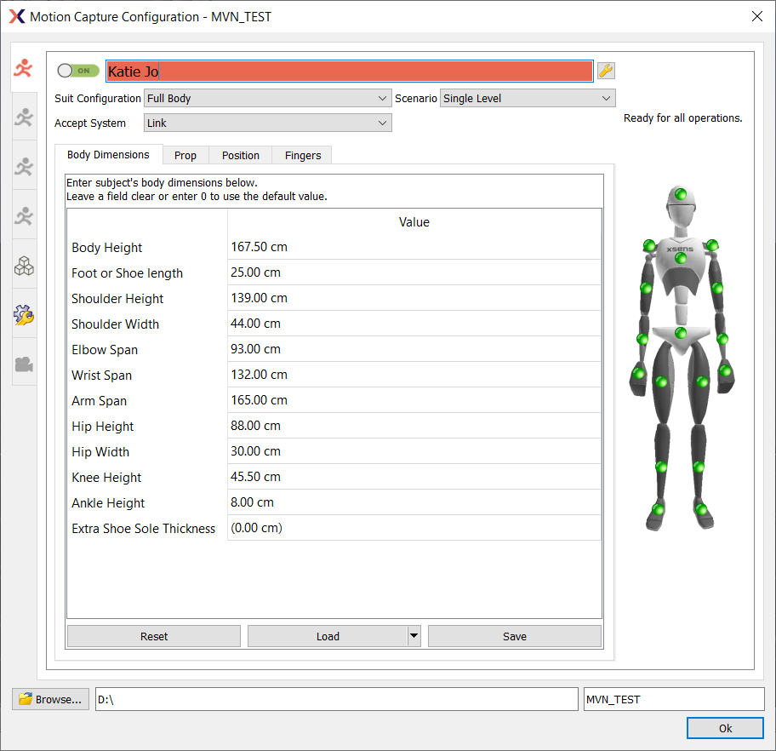
Task: Open the gear and wrench settings tab
Action: click(24, 316)
